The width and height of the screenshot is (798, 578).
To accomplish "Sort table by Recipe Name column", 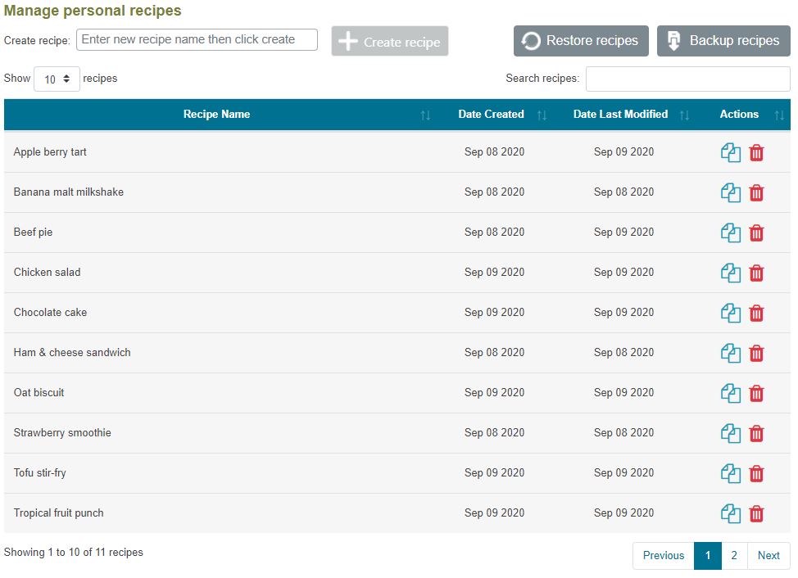I will 217,115.
